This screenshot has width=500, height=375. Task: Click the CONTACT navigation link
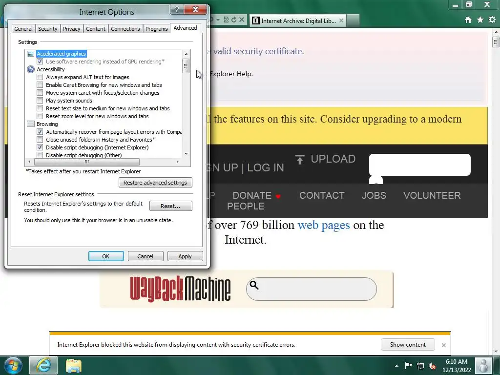point(322,195)
